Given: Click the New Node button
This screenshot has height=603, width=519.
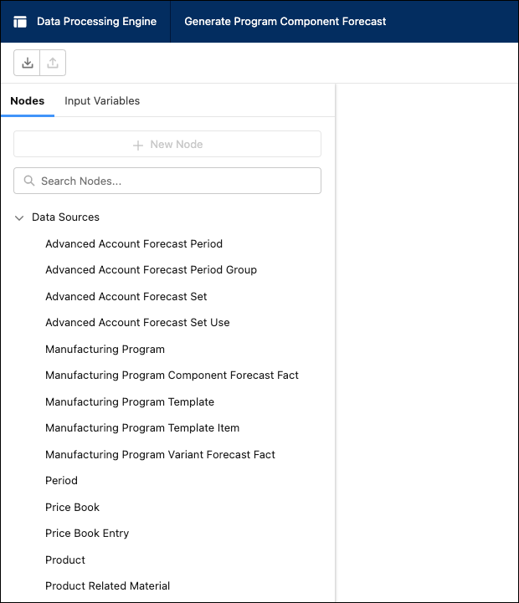Looking at the screenshot, I should point(167,144).
